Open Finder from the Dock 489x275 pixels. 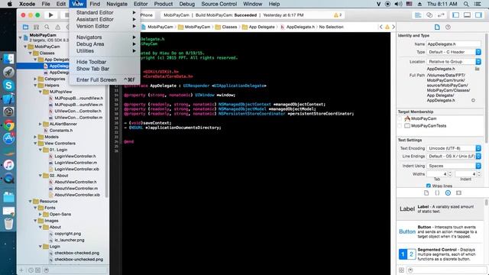8,59
